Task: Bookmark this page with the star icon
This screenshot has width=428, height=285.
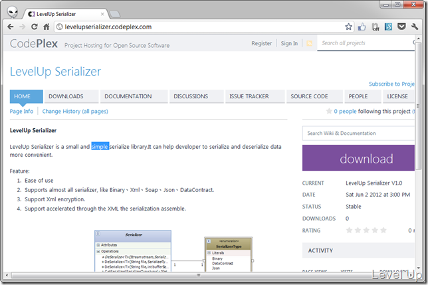Action: [x=348, y=27]
